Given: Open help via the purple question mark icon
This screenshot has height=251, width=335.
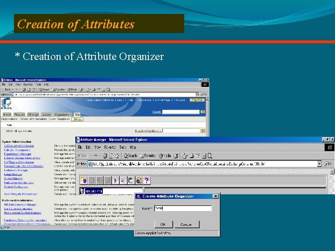Looking at the screenshot, I should pos(147,180).
